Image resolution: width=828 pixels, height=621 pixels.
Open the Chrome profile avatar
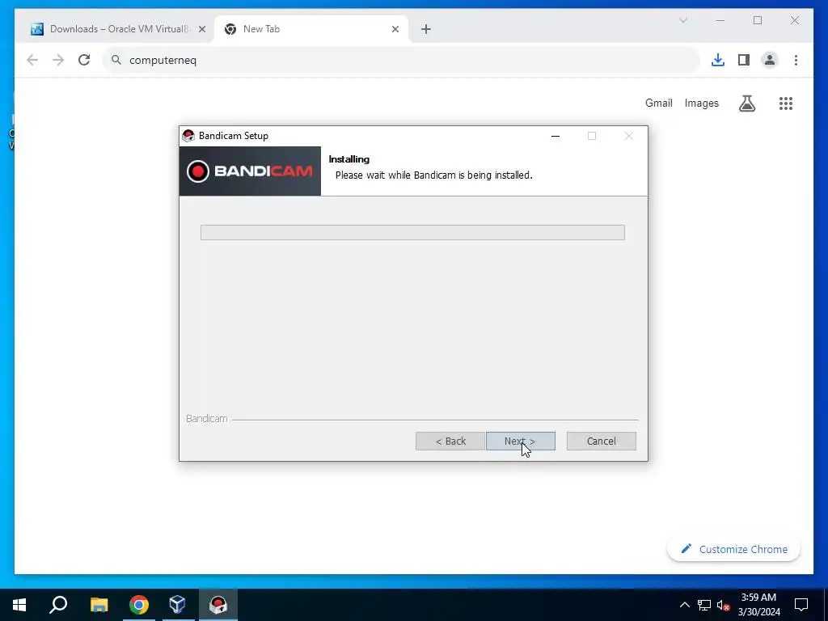[770, 60]
